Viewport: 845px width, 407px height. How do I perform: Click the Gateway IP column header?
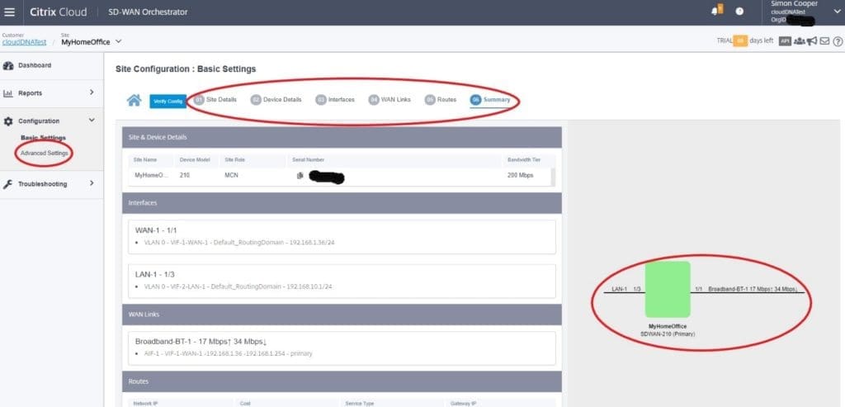click(x=464, y=403)
